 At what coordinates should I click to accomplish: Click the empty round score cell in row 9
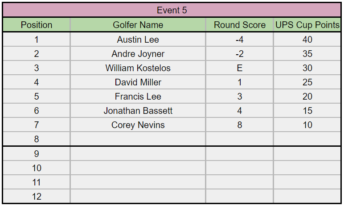[239, 154]
